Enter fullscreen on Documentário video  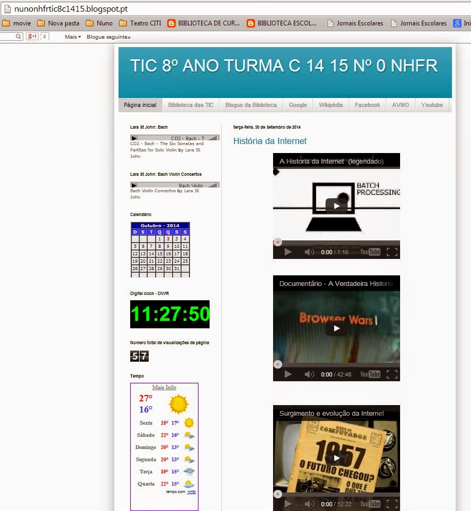coord(392,374)
